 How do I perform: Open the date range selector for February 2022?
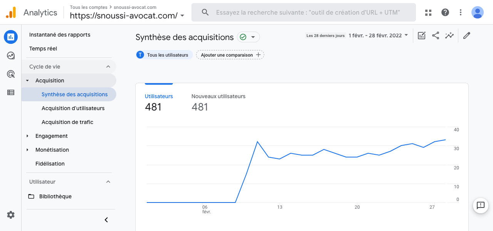pyautogui.click(x=377, y=35)
